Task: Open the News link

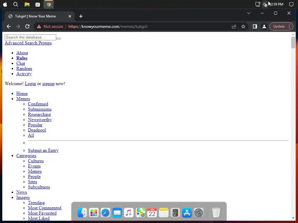Action: pyautogui.click(x=22, y=192)
